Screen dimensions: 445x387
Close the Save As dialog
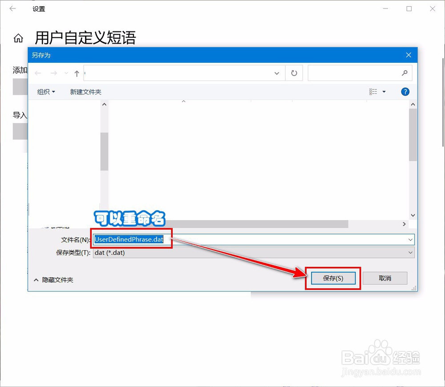point(409,55)
